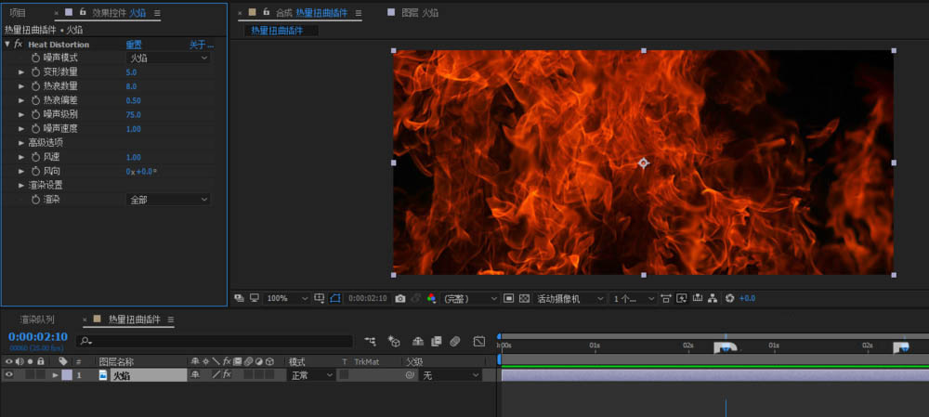The image size is (929, 417).
Task: Collapse the Heat Distortion effect
Action: point(7,44)
